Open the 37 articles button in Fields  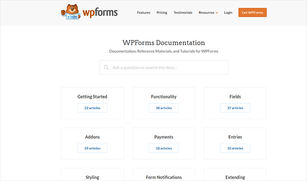pyautogui.click(x=235, y=108)
